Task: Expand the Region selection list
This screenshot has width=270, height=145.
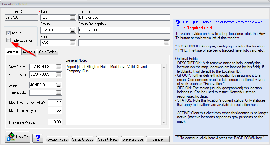Action: pyautogui.click(x=73, y=43)
